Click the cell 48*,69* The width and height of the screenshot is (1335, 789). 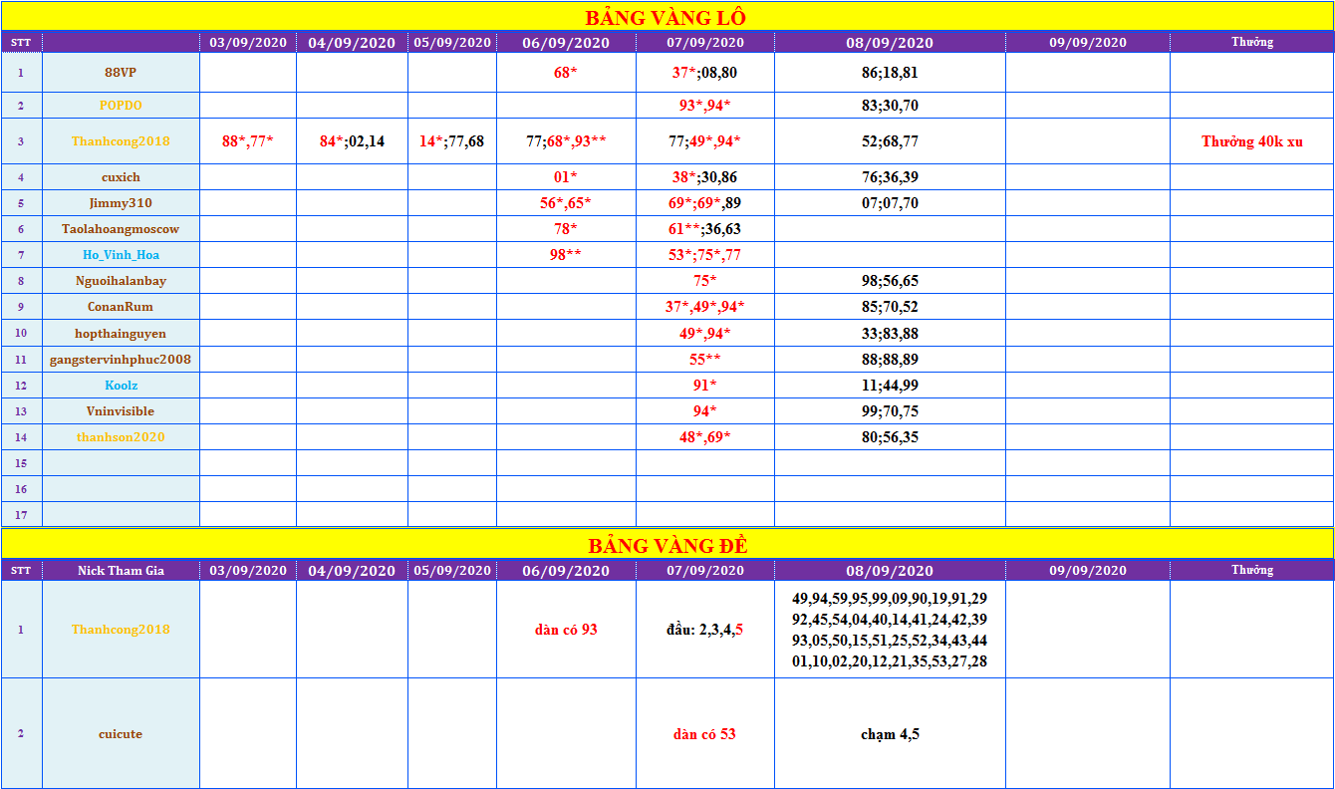click(x=705, y=436)
